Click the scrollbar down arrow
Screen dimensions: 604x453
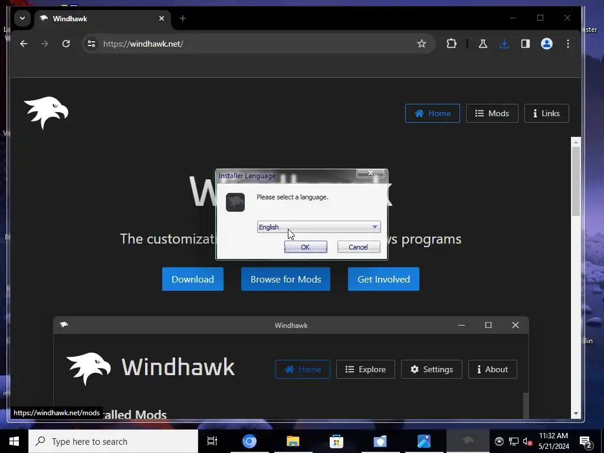click(x=576, y=413)
